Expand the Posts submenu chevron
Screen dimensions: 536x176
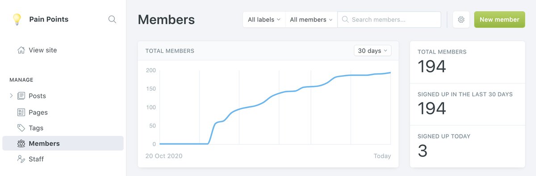tap(11, 96)
